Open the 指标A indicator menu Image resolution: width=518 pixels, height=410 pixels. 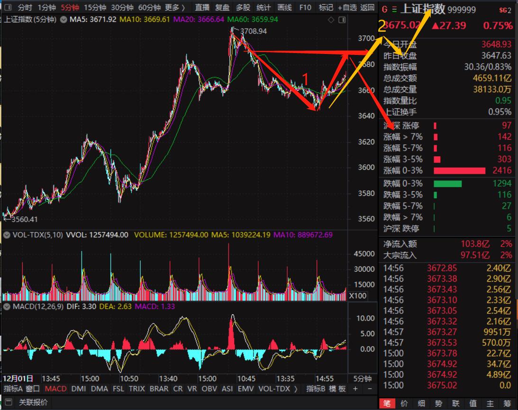click(13, 389)
